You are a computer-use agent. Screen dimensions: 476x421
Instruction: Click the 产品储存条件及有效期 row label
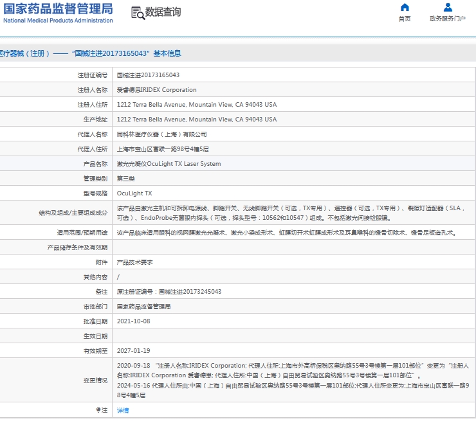click(77, 247)
